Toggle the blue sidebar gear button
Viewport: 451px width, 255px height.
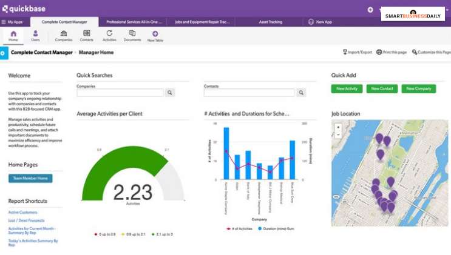coord(4,53)
